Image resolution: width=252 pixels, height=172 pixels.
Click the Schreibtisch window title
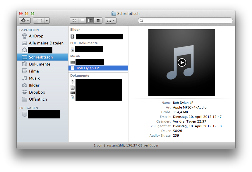(128, 13)
